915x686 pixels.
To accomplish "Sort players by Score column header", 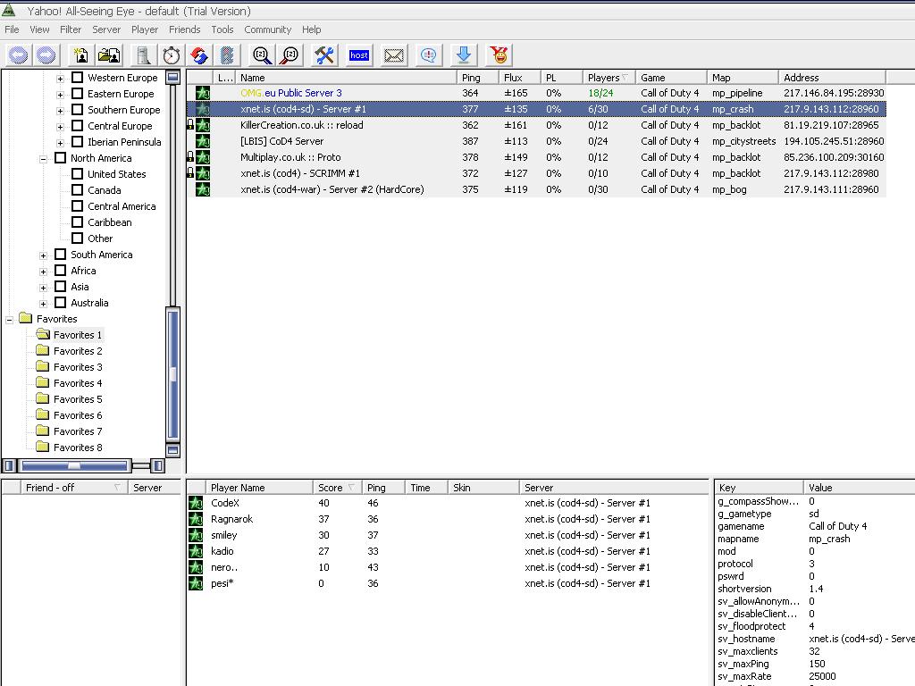I will (x=337, y=488).
